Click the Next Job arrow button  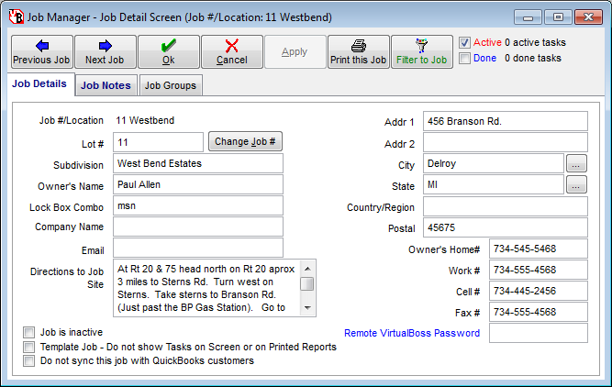(105, 52)
